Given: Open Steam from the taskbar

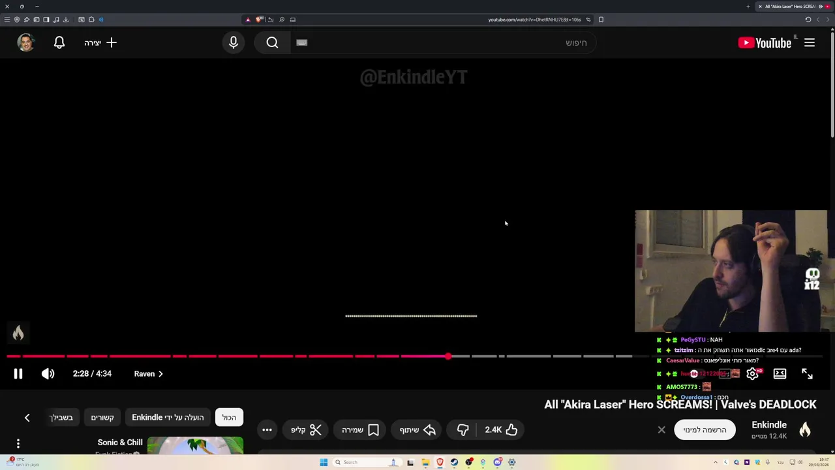Looking at the screenshot, I should pos(454,462).
